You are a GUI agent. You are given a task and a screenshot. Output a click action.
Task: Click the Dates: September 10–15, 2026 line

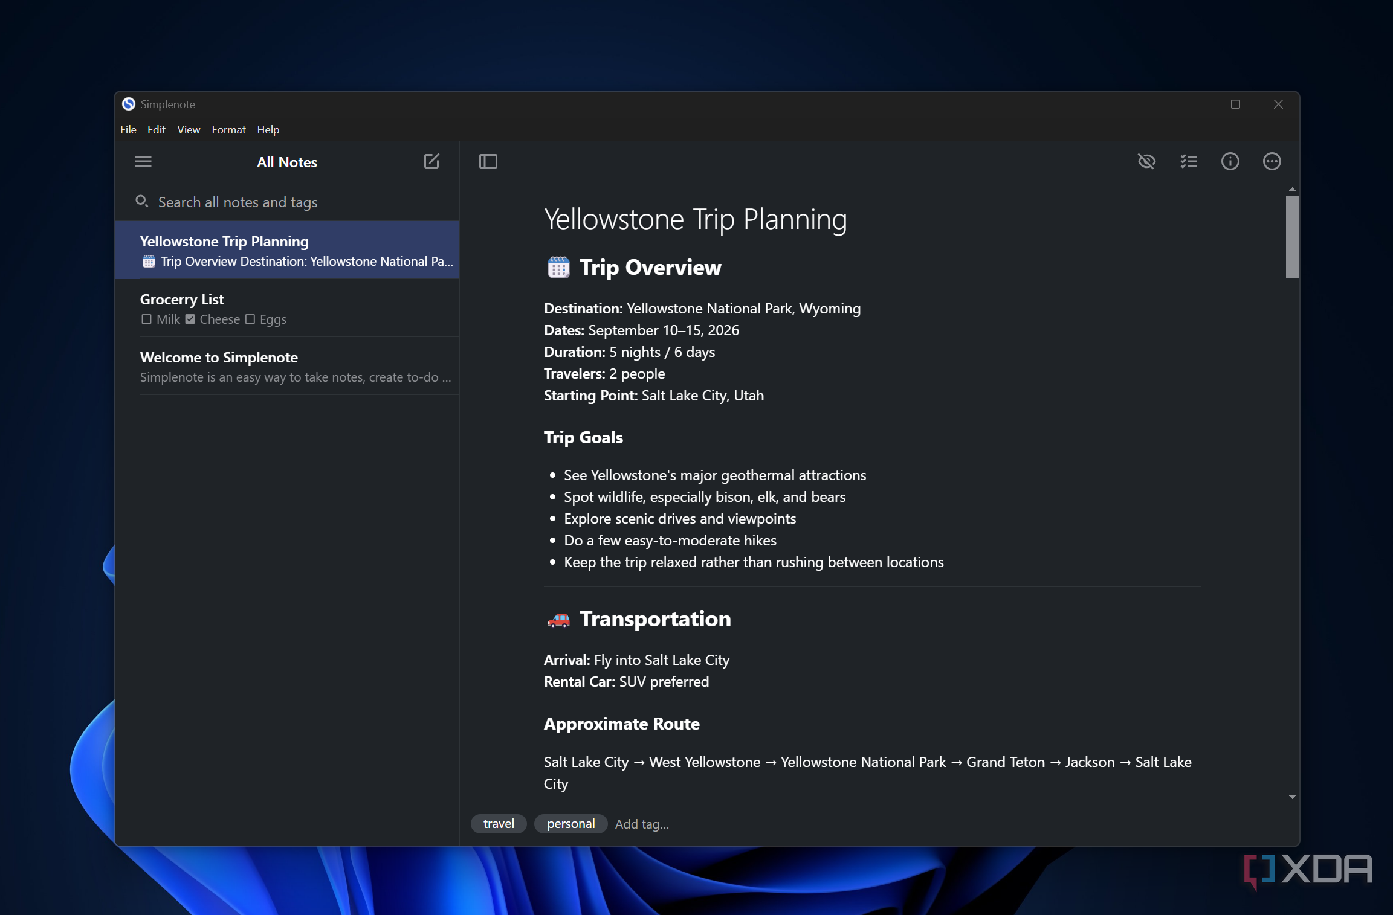641,330
